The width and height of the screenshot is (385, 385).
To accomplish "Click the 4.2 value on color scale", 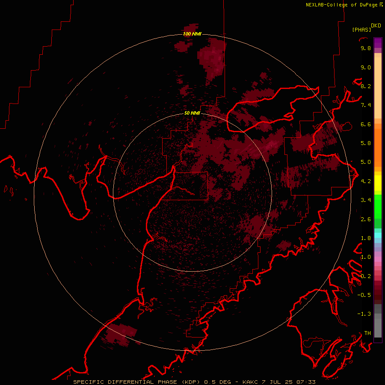I will pyautogui.click(x=366, y=181).
